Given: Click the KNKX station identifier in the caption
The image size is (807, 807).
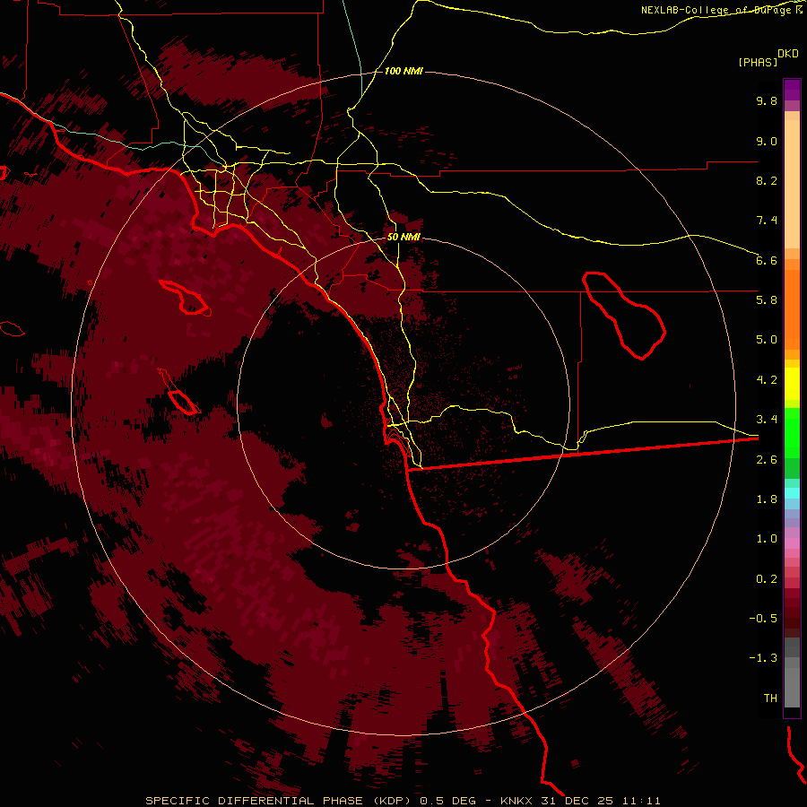Looking at the screenshot, I should pyautogui.click(x=517, y=801).
